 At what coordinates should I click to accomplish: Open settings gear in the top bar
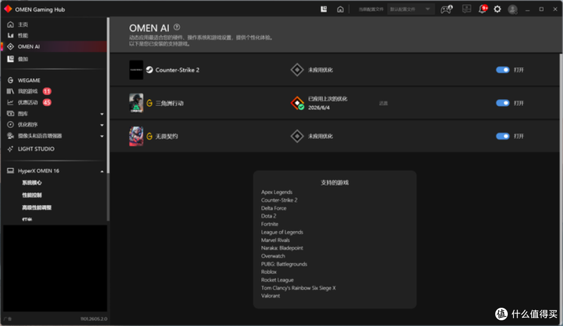point(497,9)
